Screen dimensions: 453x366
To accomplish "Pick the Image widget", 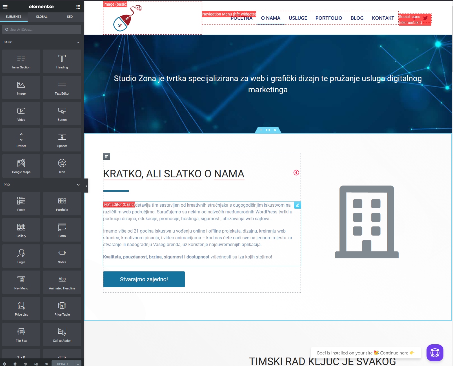I will click(x=21, y=88).
